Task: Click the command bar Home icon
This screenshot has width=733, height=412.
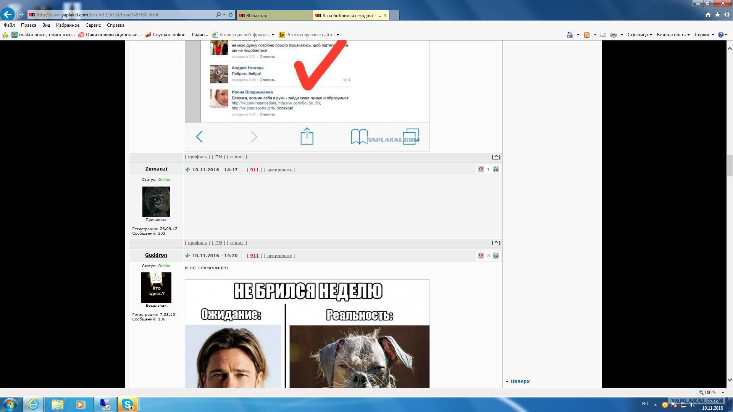Action: [570, 35]
